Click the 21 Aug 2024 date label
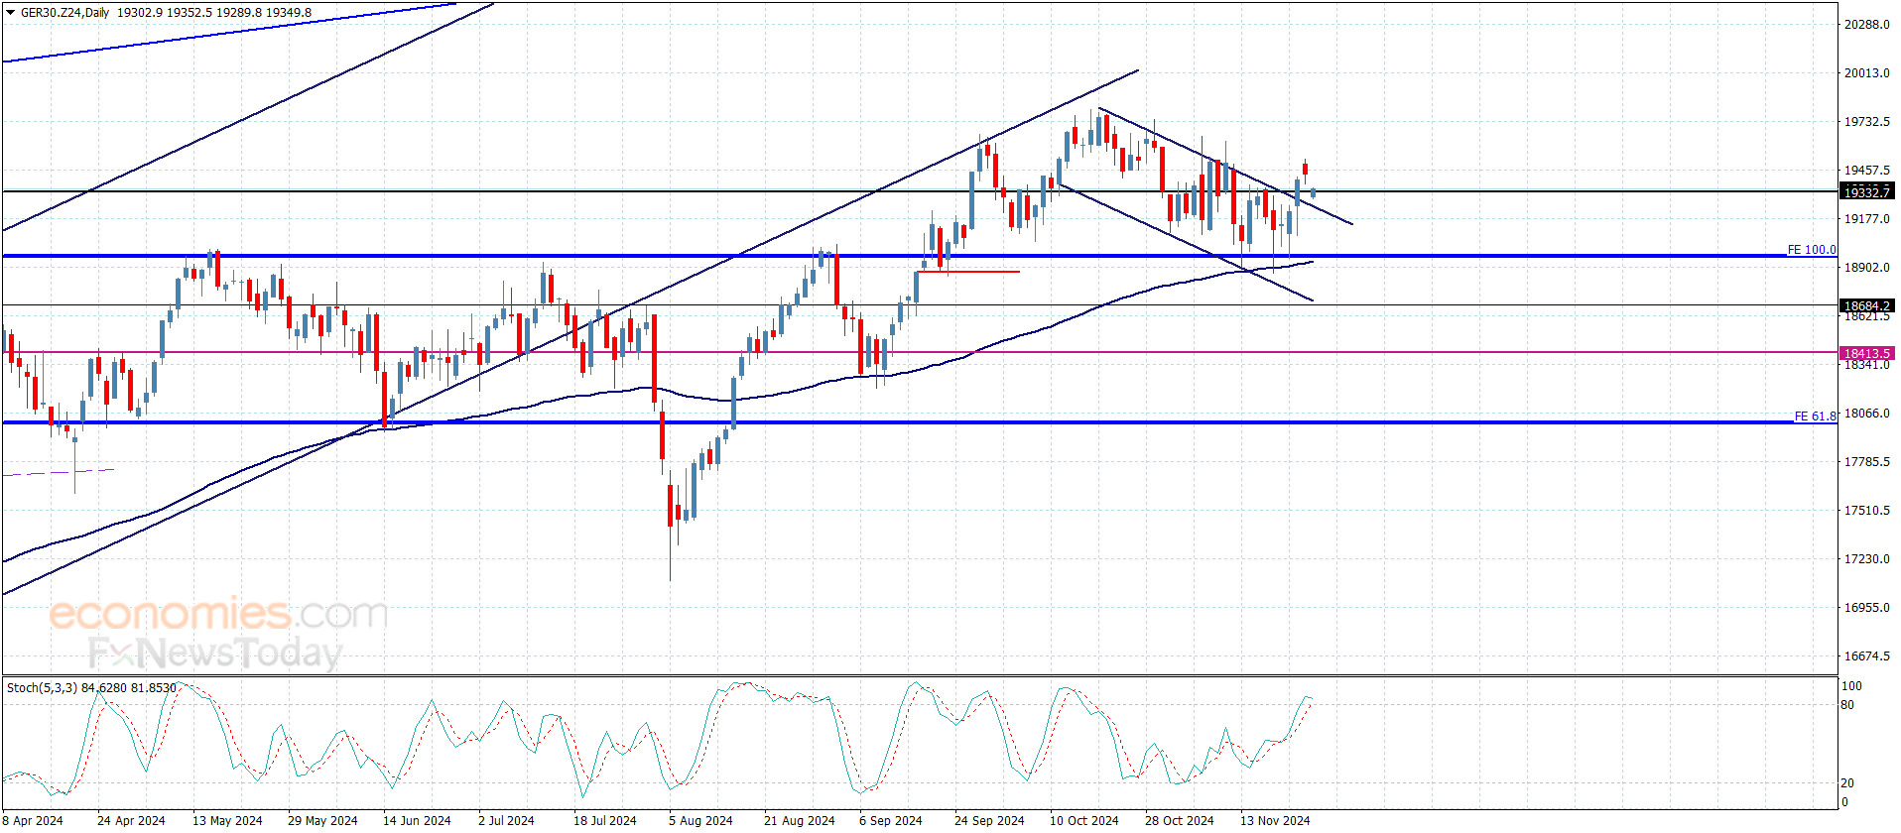The height and width of the screenshot is (833, 1901). pos(800,820)
